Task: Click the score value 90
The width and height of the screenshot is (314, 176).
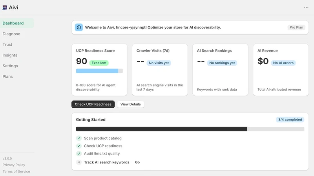Action: (82, 61)
